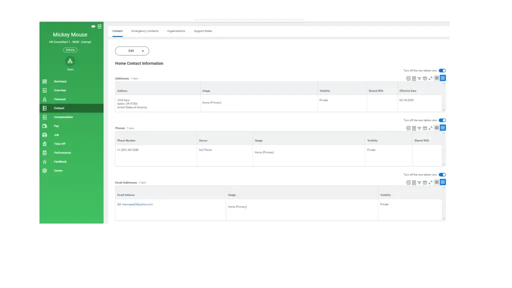Click the Cell Phone device link

point(205,150)
